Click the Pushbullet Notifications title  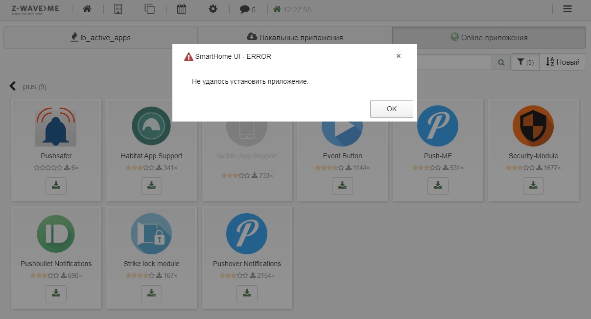(x=56, y=264)
